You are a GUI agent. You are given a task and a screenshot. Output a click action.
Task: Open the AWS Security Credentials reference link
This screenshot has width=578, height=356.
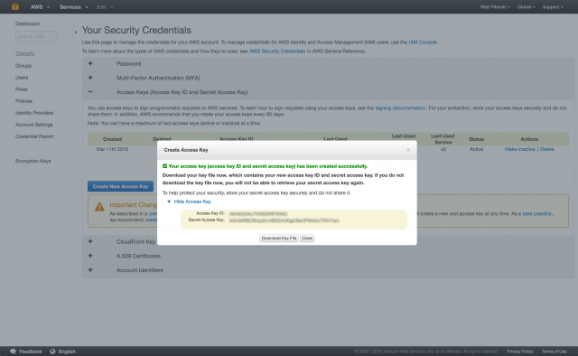pos(277,52)
